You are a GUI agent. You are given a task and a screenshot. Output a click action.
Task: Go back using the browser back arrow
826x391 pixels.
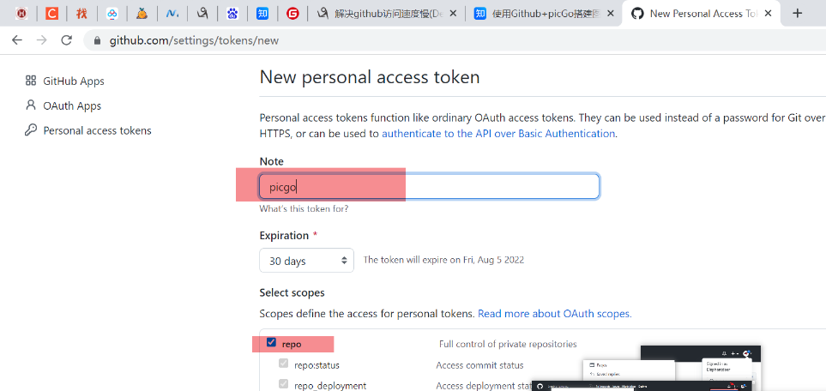pyautogui.click(x=17, y=40)
